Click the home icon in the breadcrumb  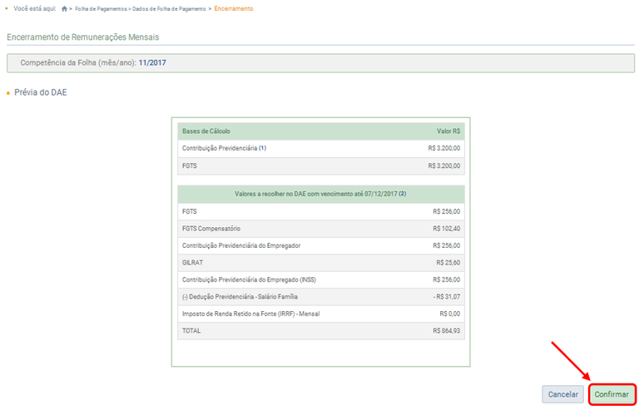(x=65, y=8)
